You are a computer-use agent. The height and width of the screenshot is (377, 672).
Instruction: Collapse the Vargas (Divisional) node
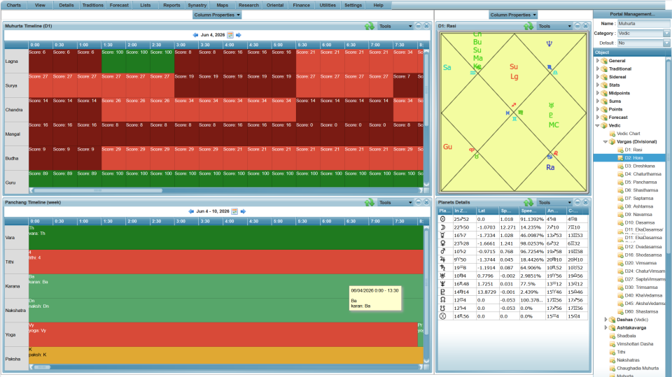pos(605,142)
